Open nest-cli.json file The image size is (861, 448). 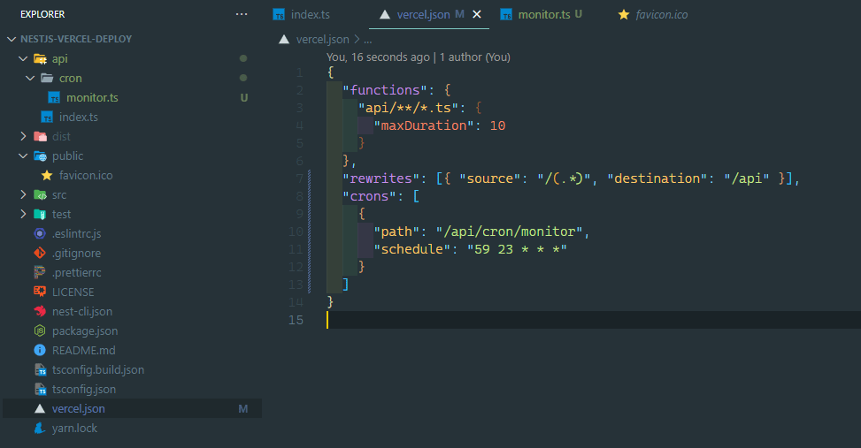pos(81,311)
